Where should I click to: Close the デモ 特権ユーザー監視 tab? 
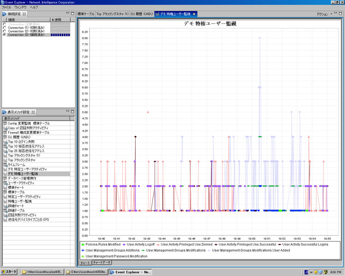194,14
